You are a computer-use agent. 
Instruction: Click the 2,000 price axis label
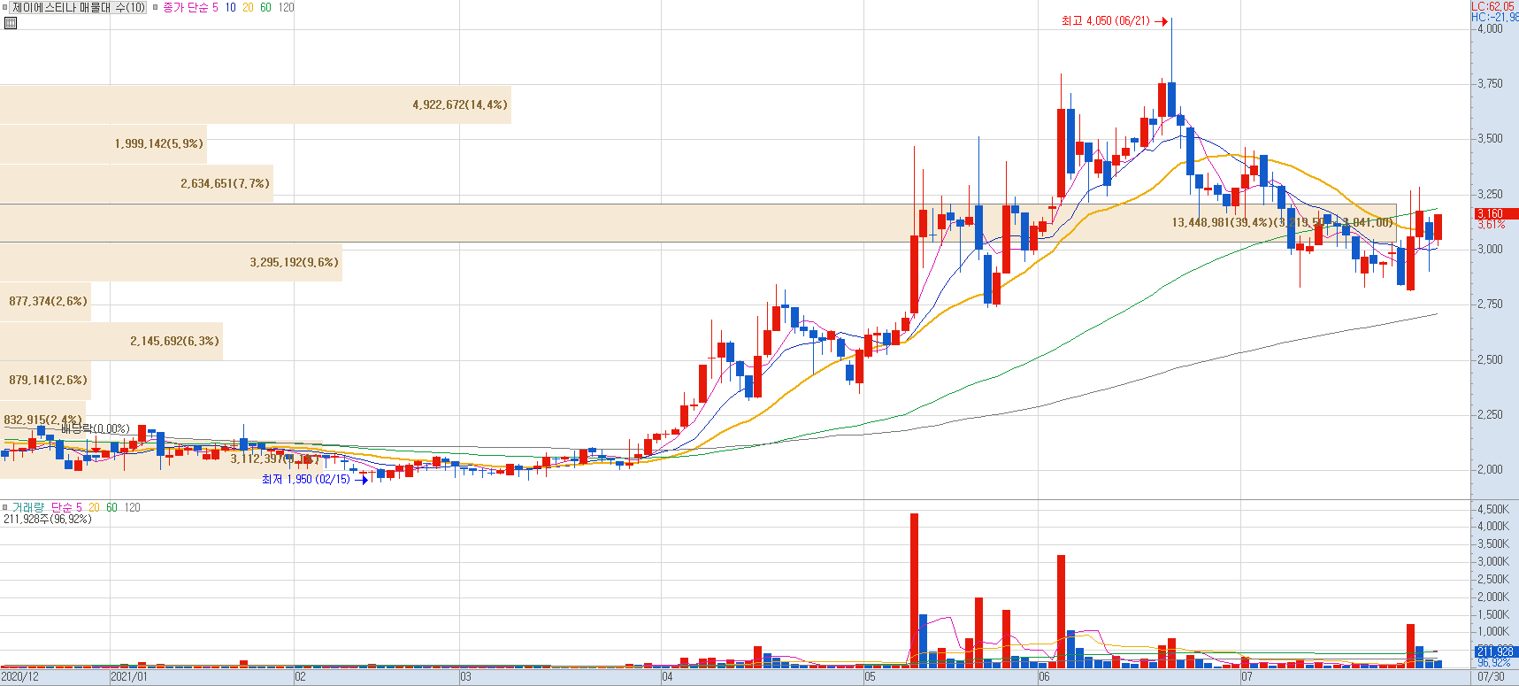pos(1490,469)
